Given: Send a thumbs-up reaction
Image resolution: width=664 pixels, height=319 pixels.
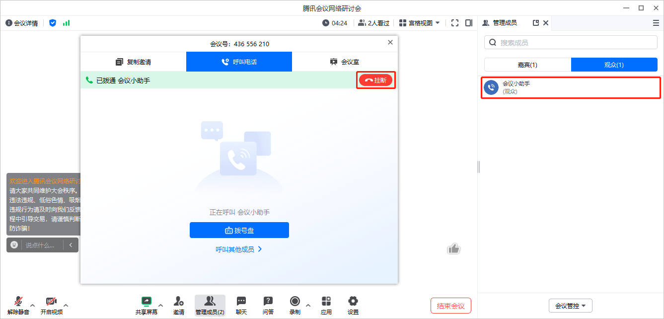Looking at the screenshot, I should click(453, 248).
